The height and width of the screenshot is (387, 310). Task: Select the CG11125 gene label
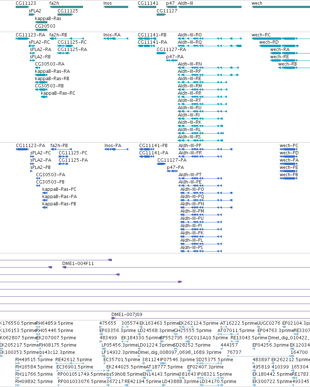(68, 11)
